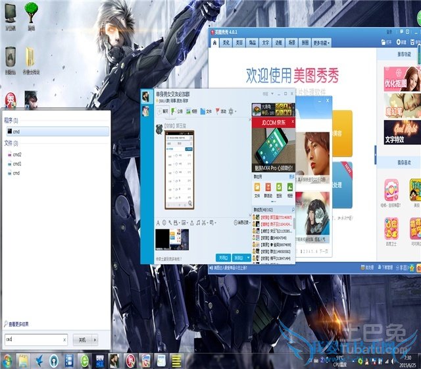Expand the shutdown options arrow beside 关机
This screenshot has width=421, height=369.
point(95,339)
